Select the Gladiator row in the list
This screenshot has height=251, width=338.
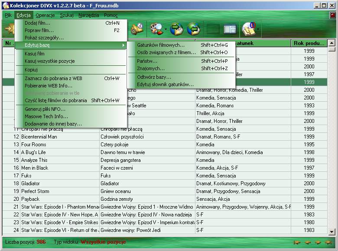(30, 183)
